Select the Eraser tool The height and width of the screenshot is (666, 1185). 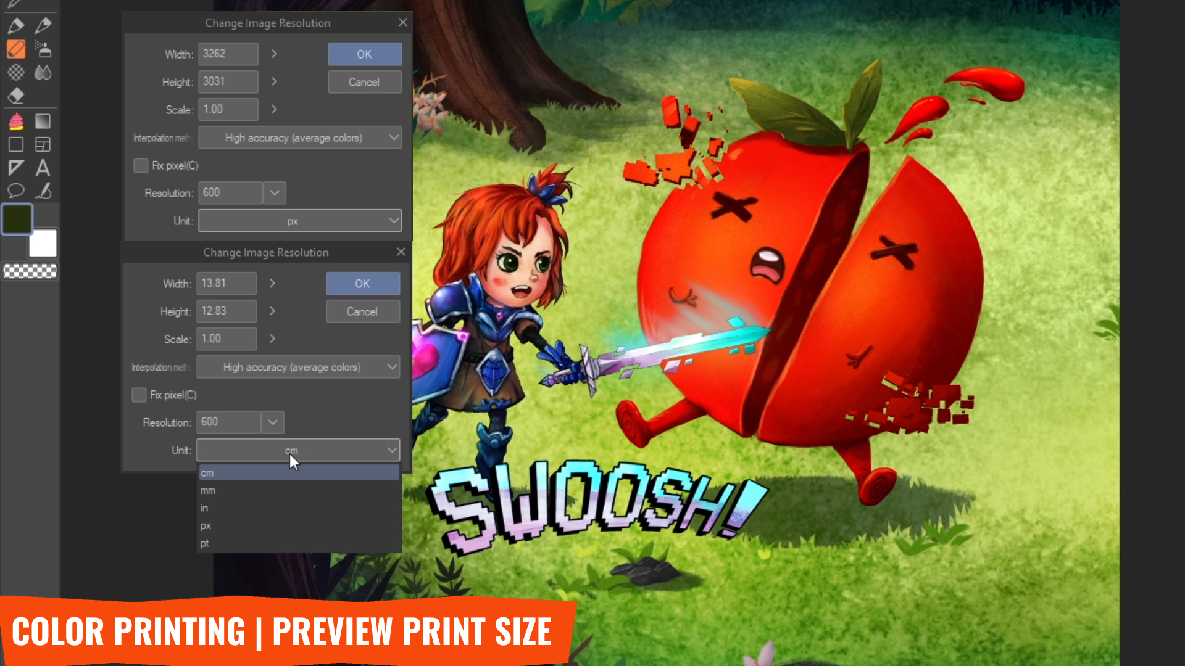(16, 96)
